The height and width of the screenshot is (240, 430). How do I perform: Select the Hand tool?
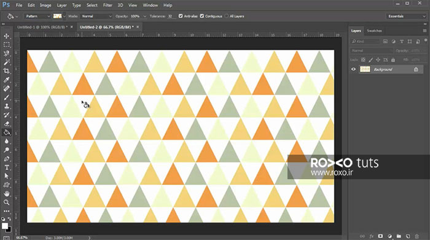coord(6,194)
